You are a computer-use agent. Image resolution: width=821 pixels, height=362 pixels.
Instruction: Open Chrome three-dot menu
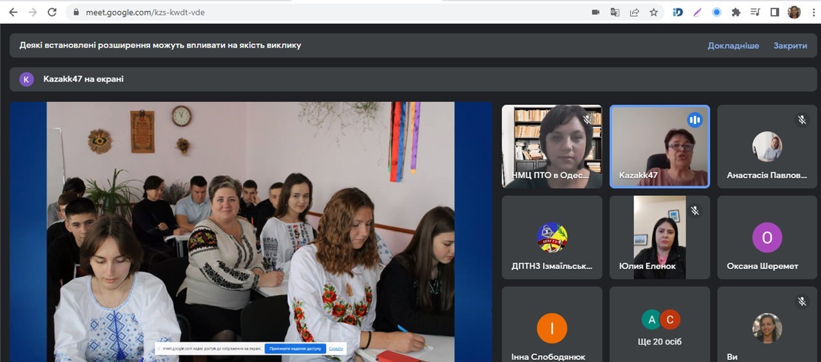pyautogui.click(x=811, y=12)
